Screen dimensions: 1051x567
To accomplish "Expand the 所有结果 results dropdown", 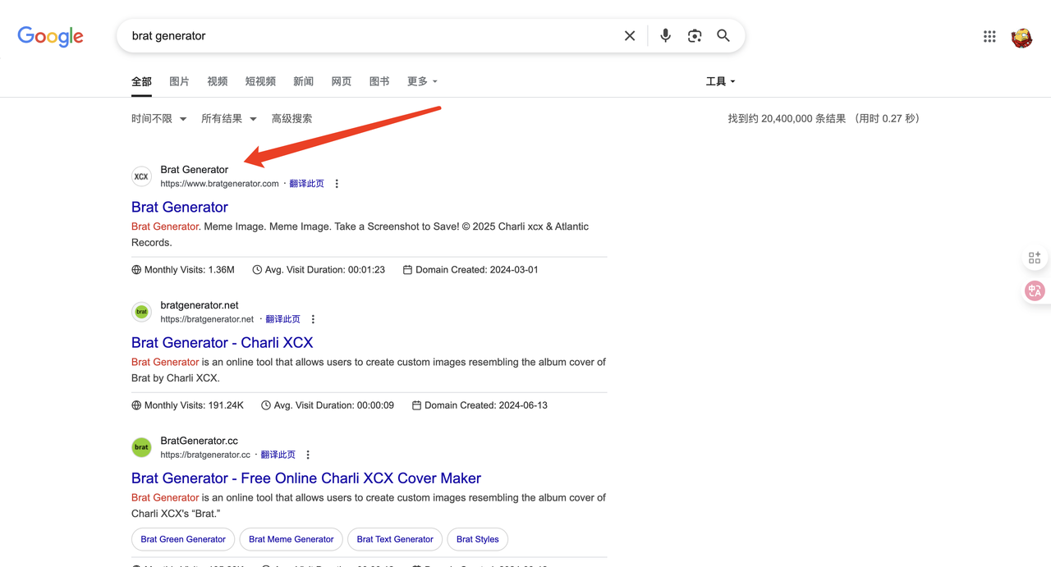I will [228, 119].
